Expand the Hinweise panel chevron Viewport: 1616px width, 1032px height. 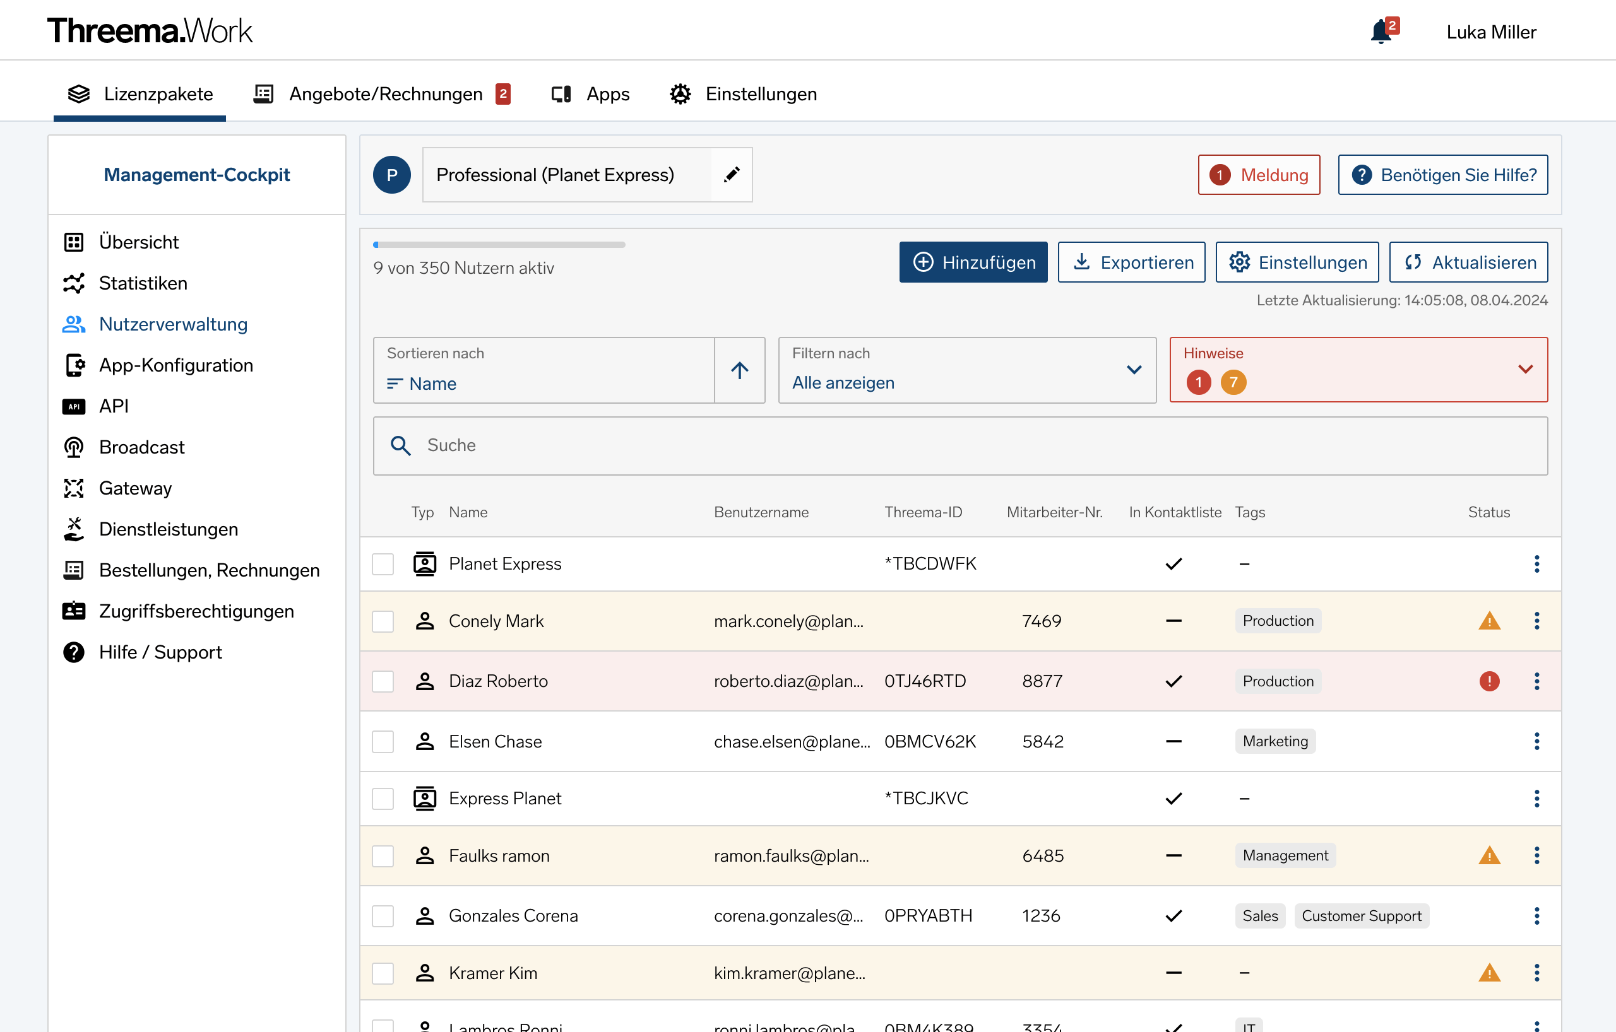(x=1525, y=370)
